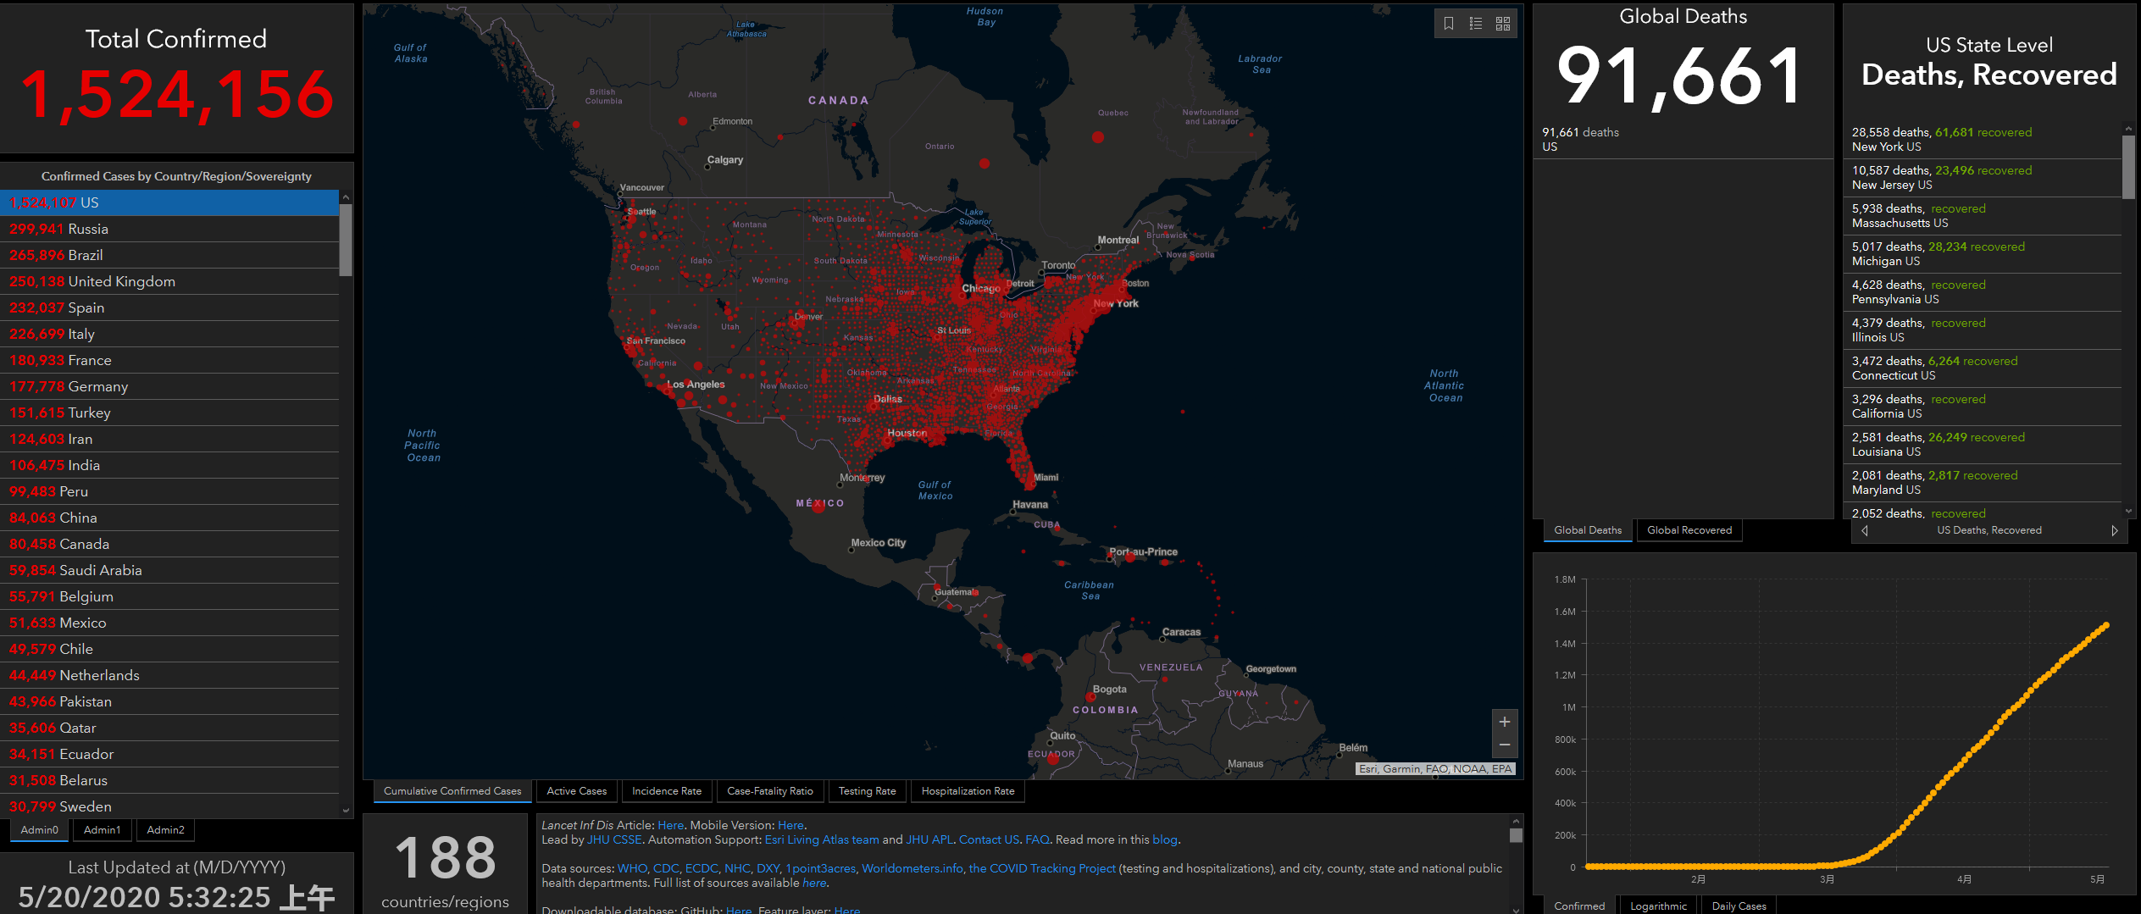The image size is (2141, 914).
Task: Click the US state list scrollbar thumb
Action: (2128, 167)
